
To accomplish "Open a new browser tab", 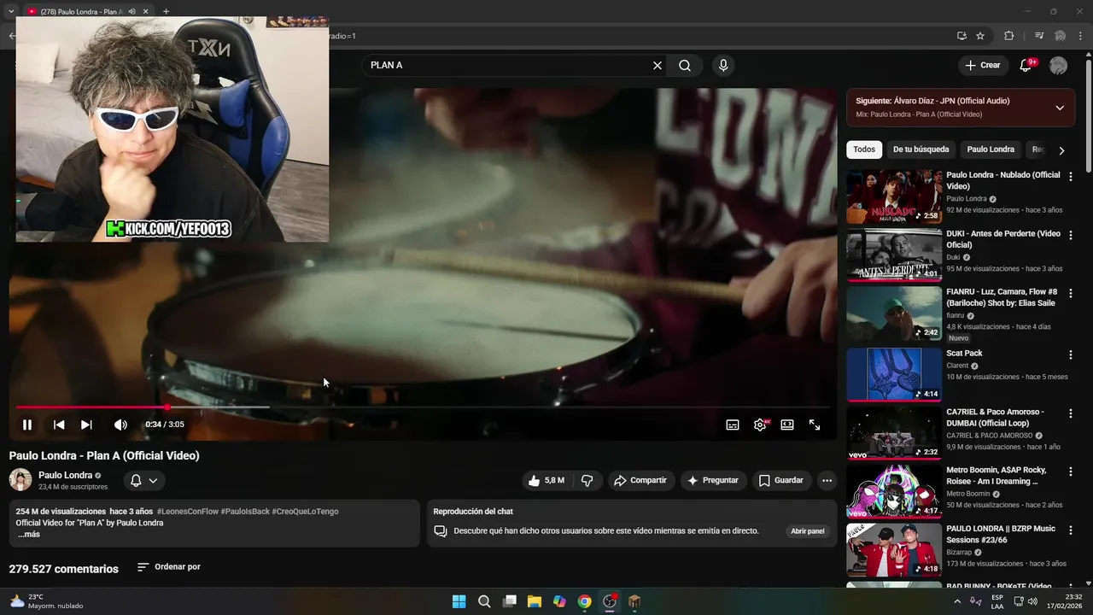I will [x=166, y=12].
